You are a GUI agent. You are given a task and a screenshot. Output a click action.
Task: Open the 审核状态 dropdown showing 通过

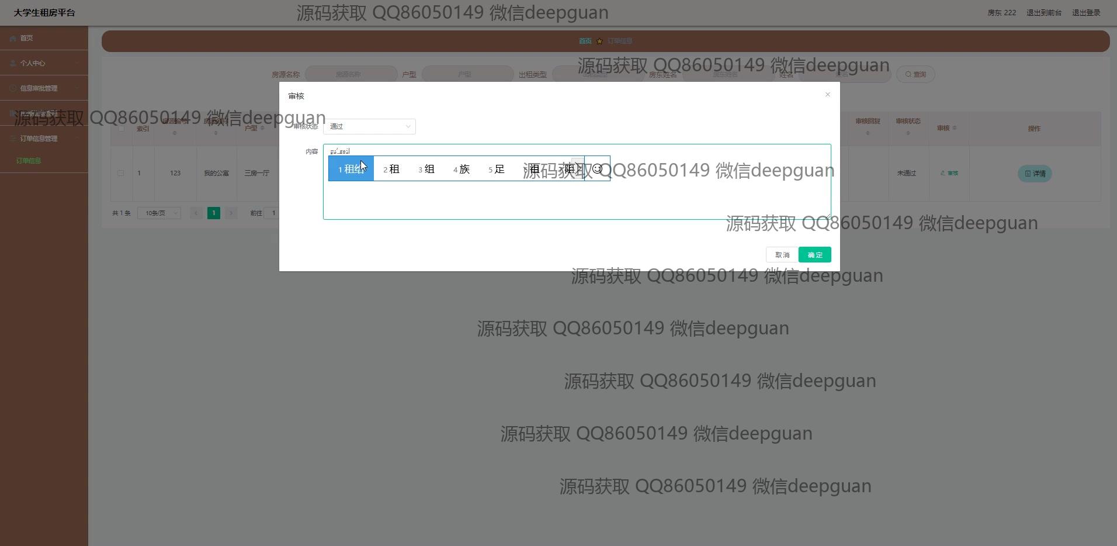coord(369,126)
